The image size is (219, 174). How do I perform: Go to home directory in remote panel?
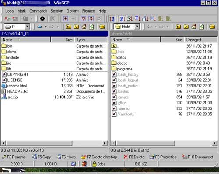coord(194,27)
